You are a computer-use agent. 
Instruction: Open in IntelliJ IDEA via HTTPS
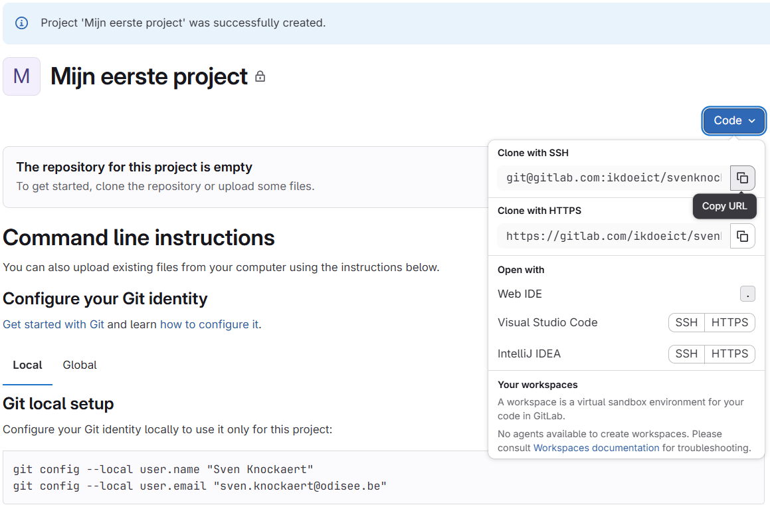point(729,353)
